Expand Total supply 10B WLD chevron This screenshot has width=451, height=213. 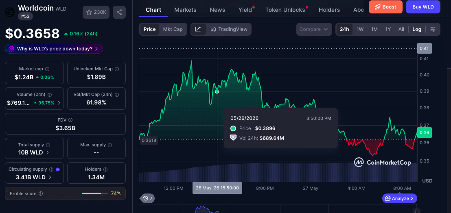(48, 152)
